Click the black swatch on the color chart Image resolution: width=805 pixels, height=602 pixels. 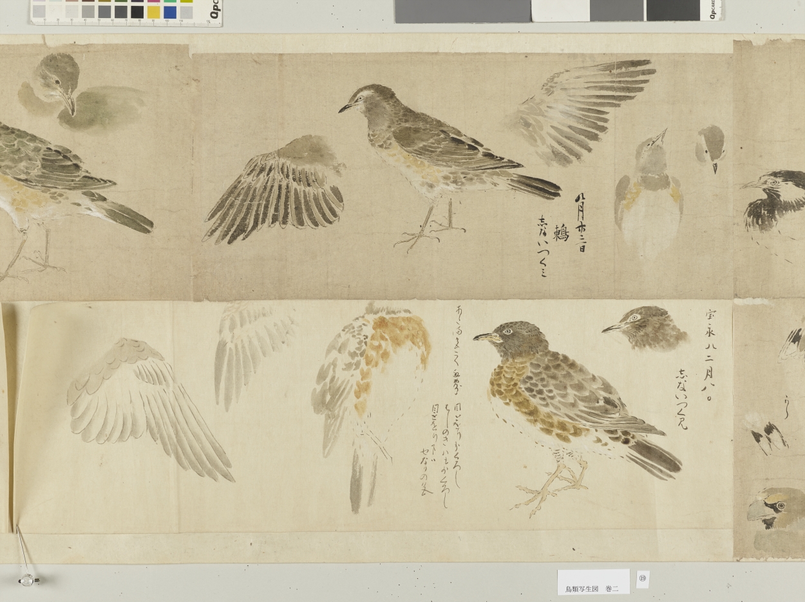click(137, 12)
